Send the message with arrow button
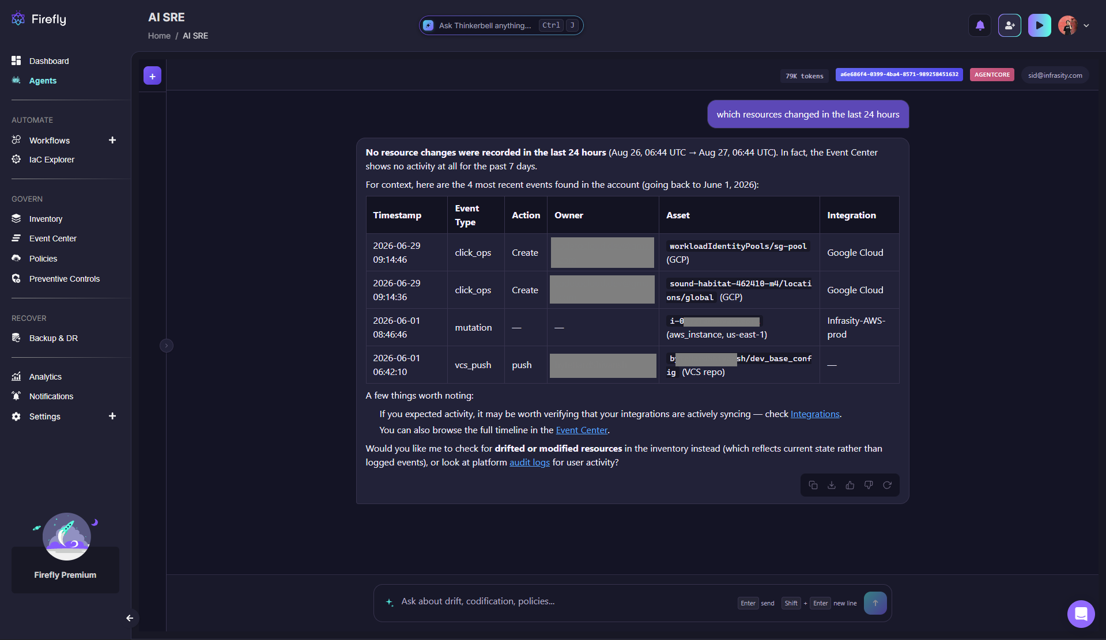Viewport: 1106px width, 640px height. (x=875, y=603)
